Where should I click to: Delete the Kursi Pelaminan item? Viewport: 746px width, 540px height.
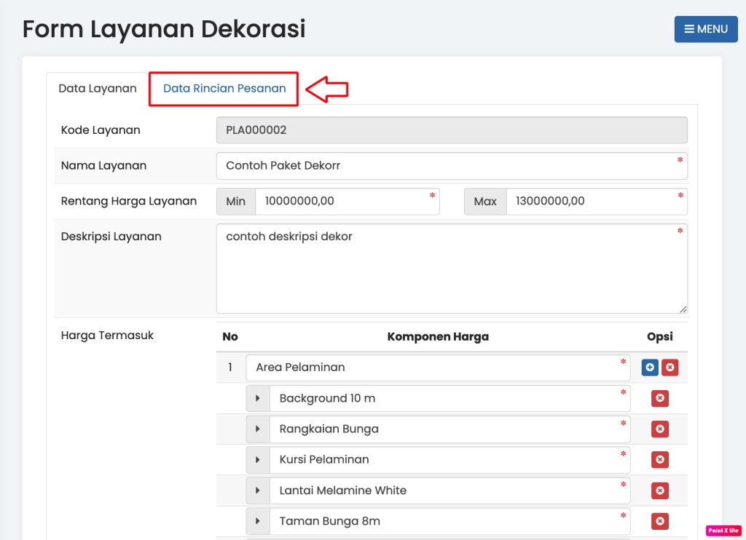click(659, 460)
